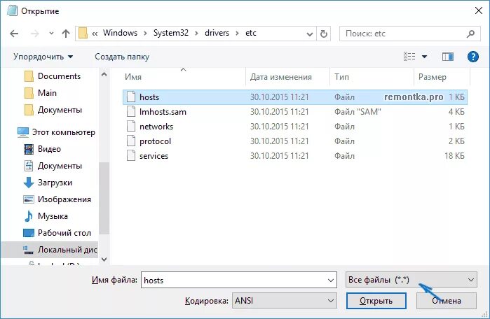Open 'Изображения' pictures folder

(57, 199)
